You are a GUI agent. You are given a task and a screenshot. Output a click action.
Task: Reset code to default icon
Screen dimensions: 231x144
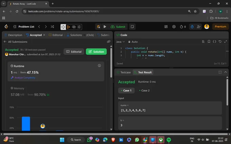click(220, 42)
